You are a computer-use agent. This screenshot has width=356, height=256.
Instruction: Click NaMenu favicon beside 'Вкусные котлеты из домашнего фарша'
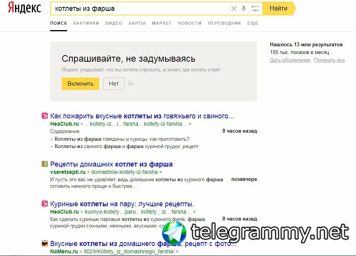coord(45,243)
